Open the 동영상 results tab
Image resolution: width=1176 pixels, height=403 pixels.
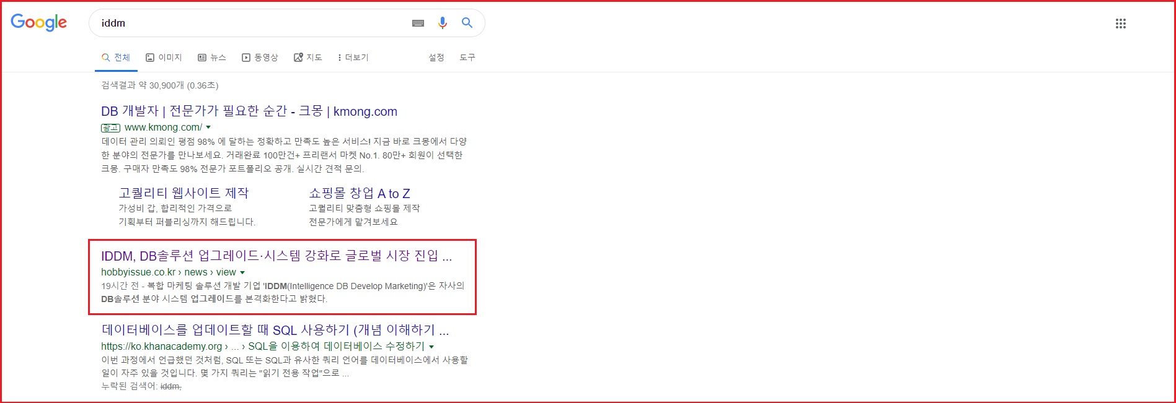point(260,58)
